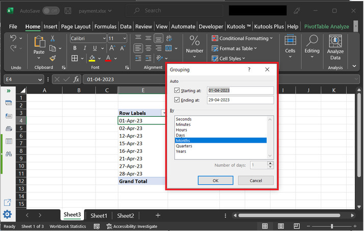Select the Format Painter brush

click(x=53, y=58)
